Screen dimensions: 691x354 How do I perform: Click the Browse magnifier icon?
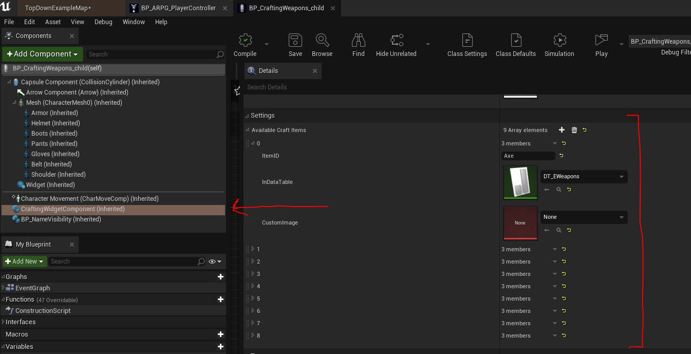(322, 41)
